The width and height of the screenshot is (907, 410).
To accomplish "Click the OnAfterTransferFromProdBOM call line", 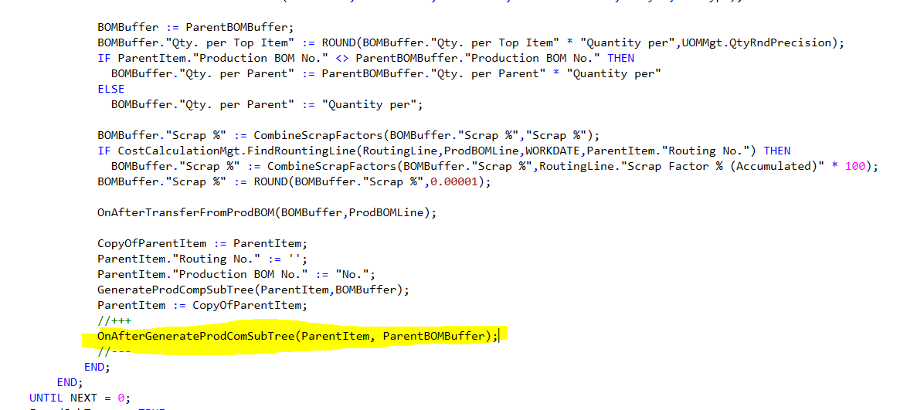I will tap(267, 212).
